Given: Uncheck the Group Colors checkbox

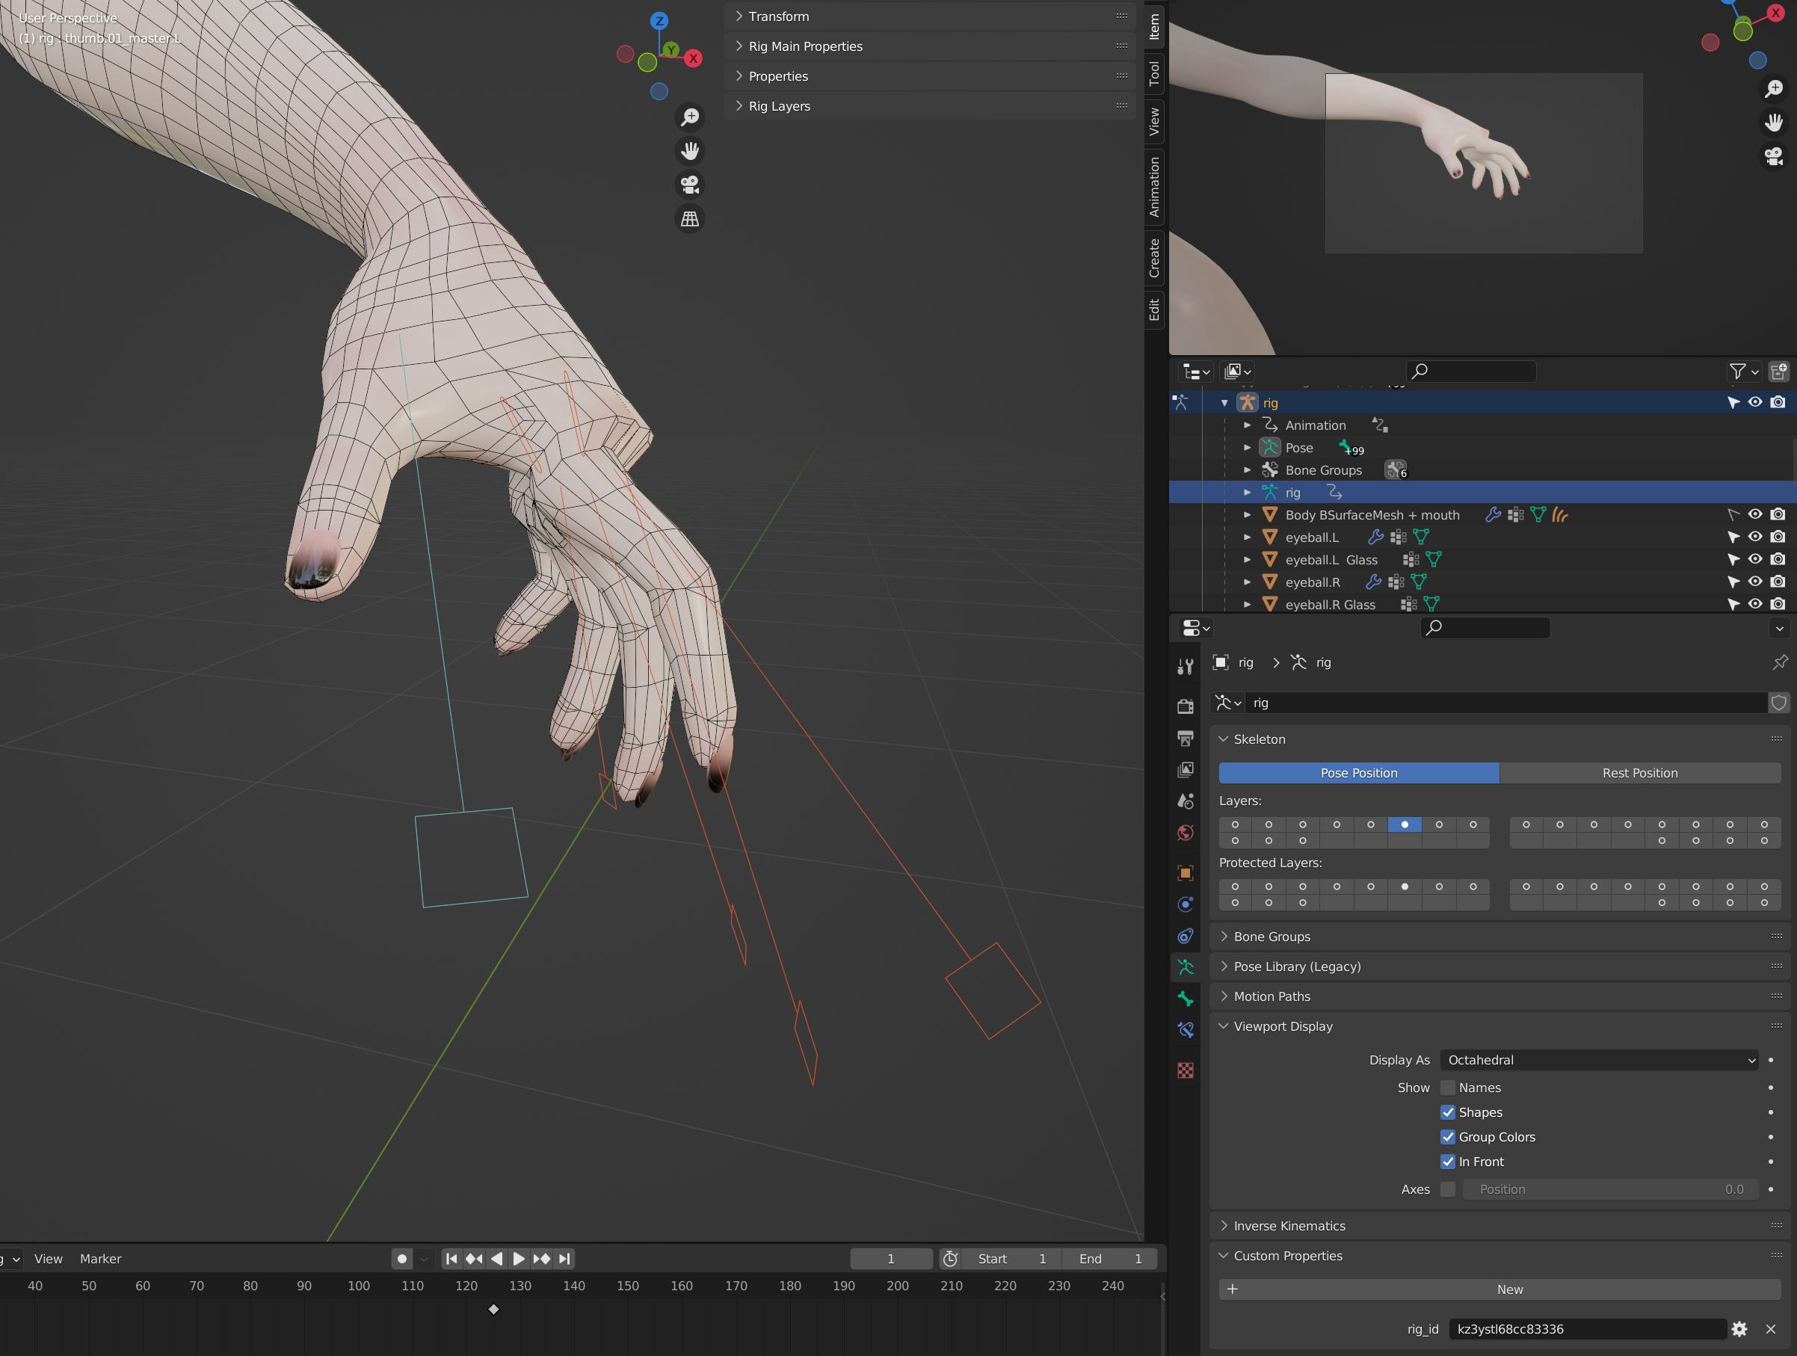Looking at the screenshot, I should coord(1448,1137).
